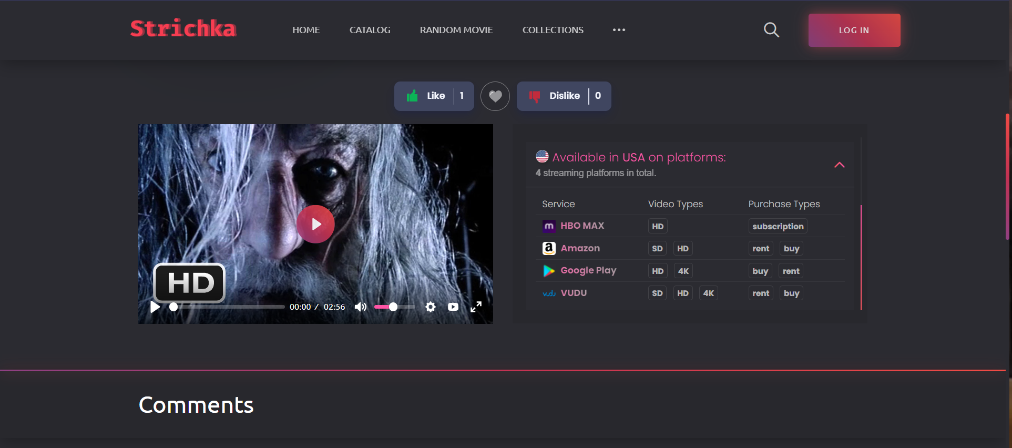This screenshot has width=1012, height=448.
Task: Click the rent tag in the Amazon row
Action: [761, 249]
